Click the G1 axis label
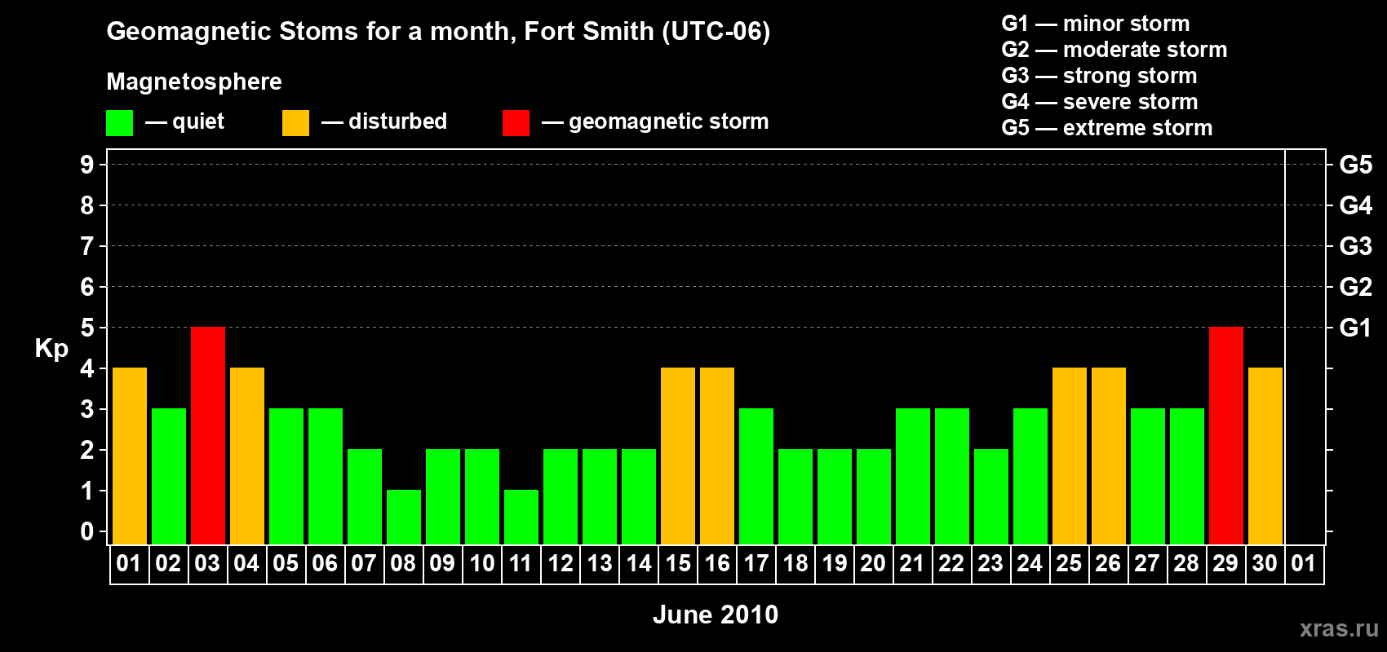This screenshot has height=652, width=1387. tap(1355, 328)
